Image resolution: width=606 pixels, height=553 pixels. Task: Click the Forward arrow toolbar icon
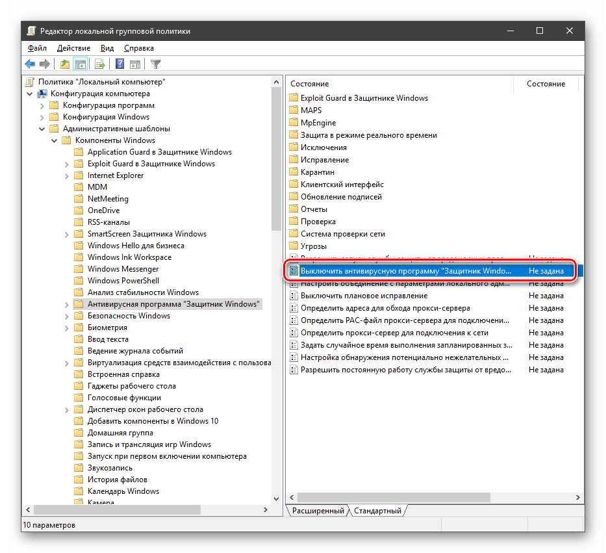pos(45,64)
